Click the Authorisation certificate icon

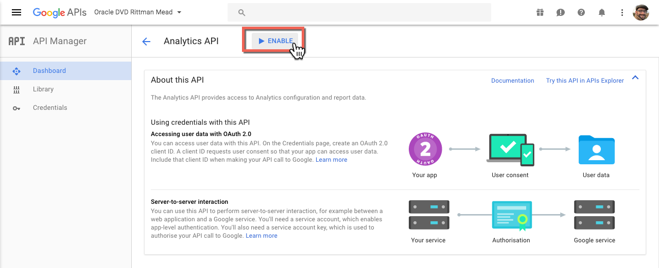click(511, 215)
